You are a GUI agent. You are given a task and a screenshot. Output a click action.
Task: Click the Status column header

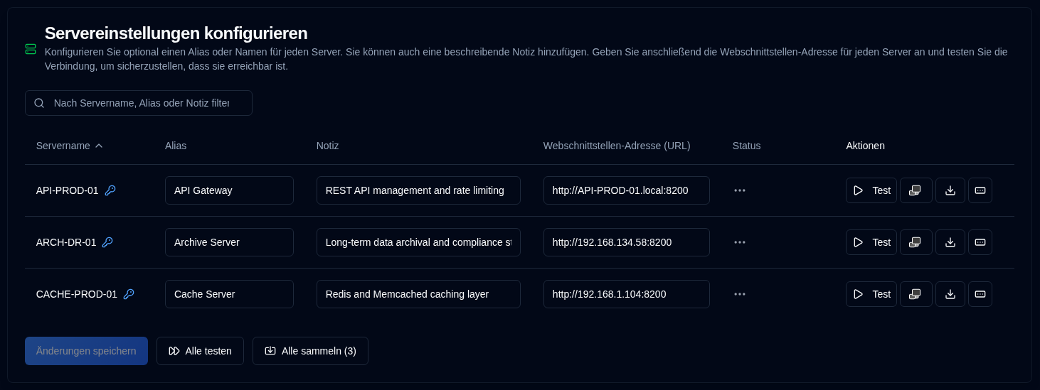pos(746,146)
